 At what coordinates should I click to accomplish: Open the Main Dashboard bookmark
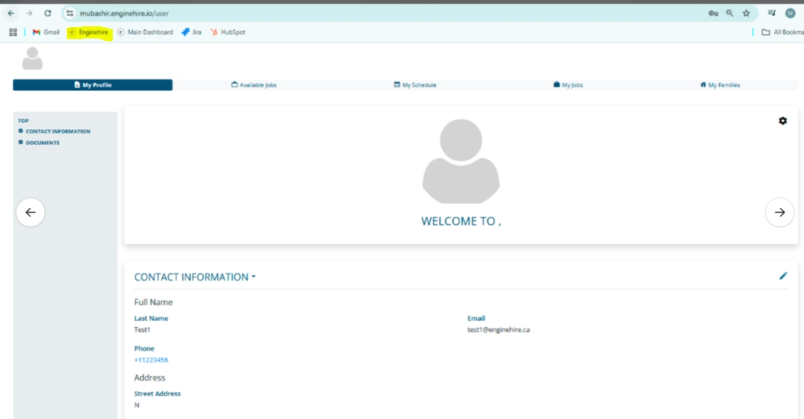point(145,32)
